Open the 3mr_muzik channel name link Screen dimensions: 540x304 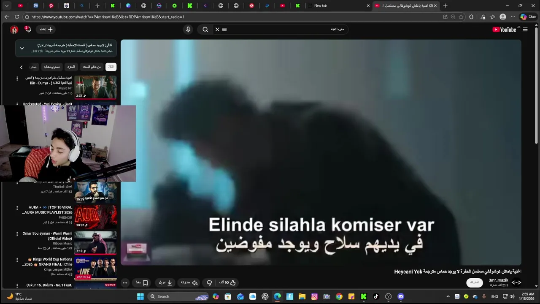tap(499, 280)
